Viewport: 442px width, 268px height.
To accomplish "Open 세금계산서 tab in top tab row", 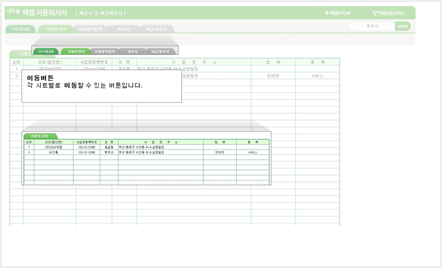I will tap(156, 29).
